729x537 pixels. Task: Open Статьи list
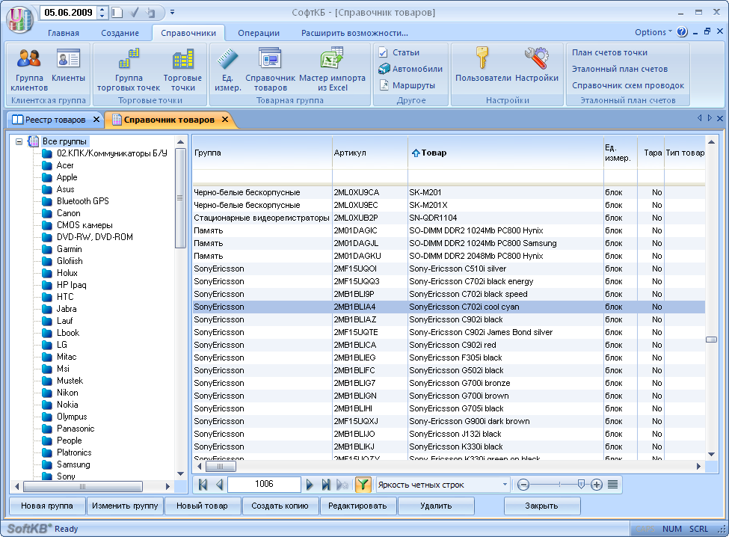pyautogui.click(x=399, y=52)
